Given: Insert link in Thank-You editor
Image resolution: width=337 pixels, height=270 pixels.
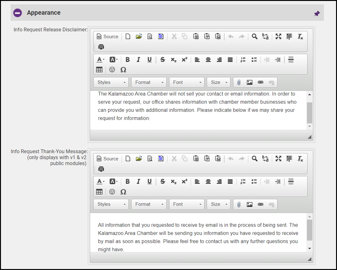Looking at the screenshot, I should pos(261,204).
